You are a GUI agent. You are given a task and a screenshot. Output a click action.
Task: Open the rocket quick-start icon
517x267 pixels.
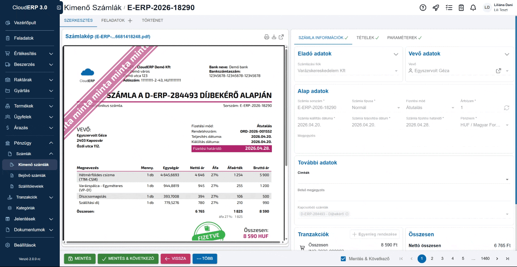(435, 8)
